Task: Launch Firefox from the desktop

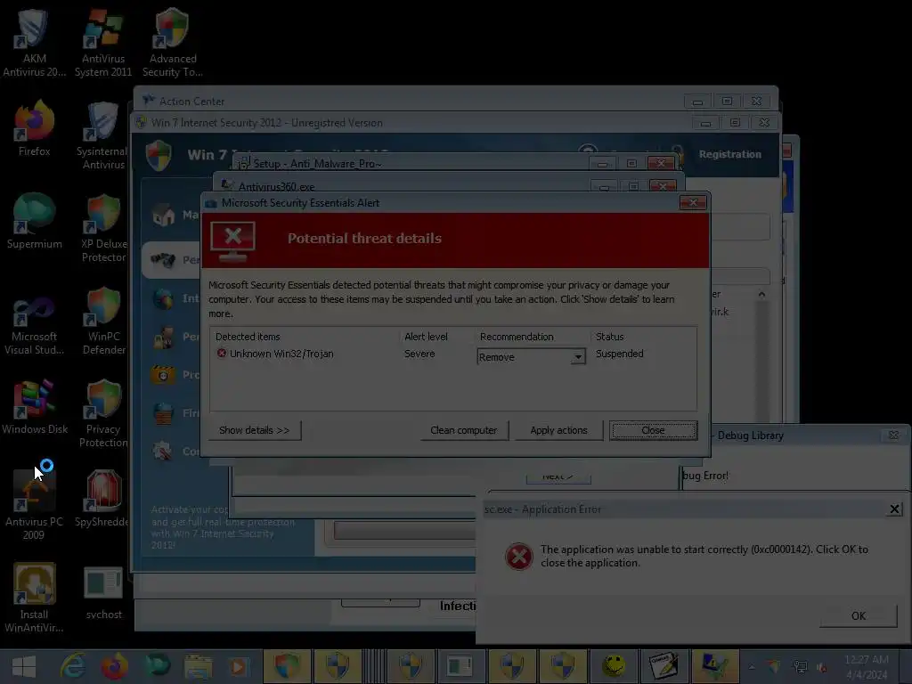Action: [x=34, y=128]
